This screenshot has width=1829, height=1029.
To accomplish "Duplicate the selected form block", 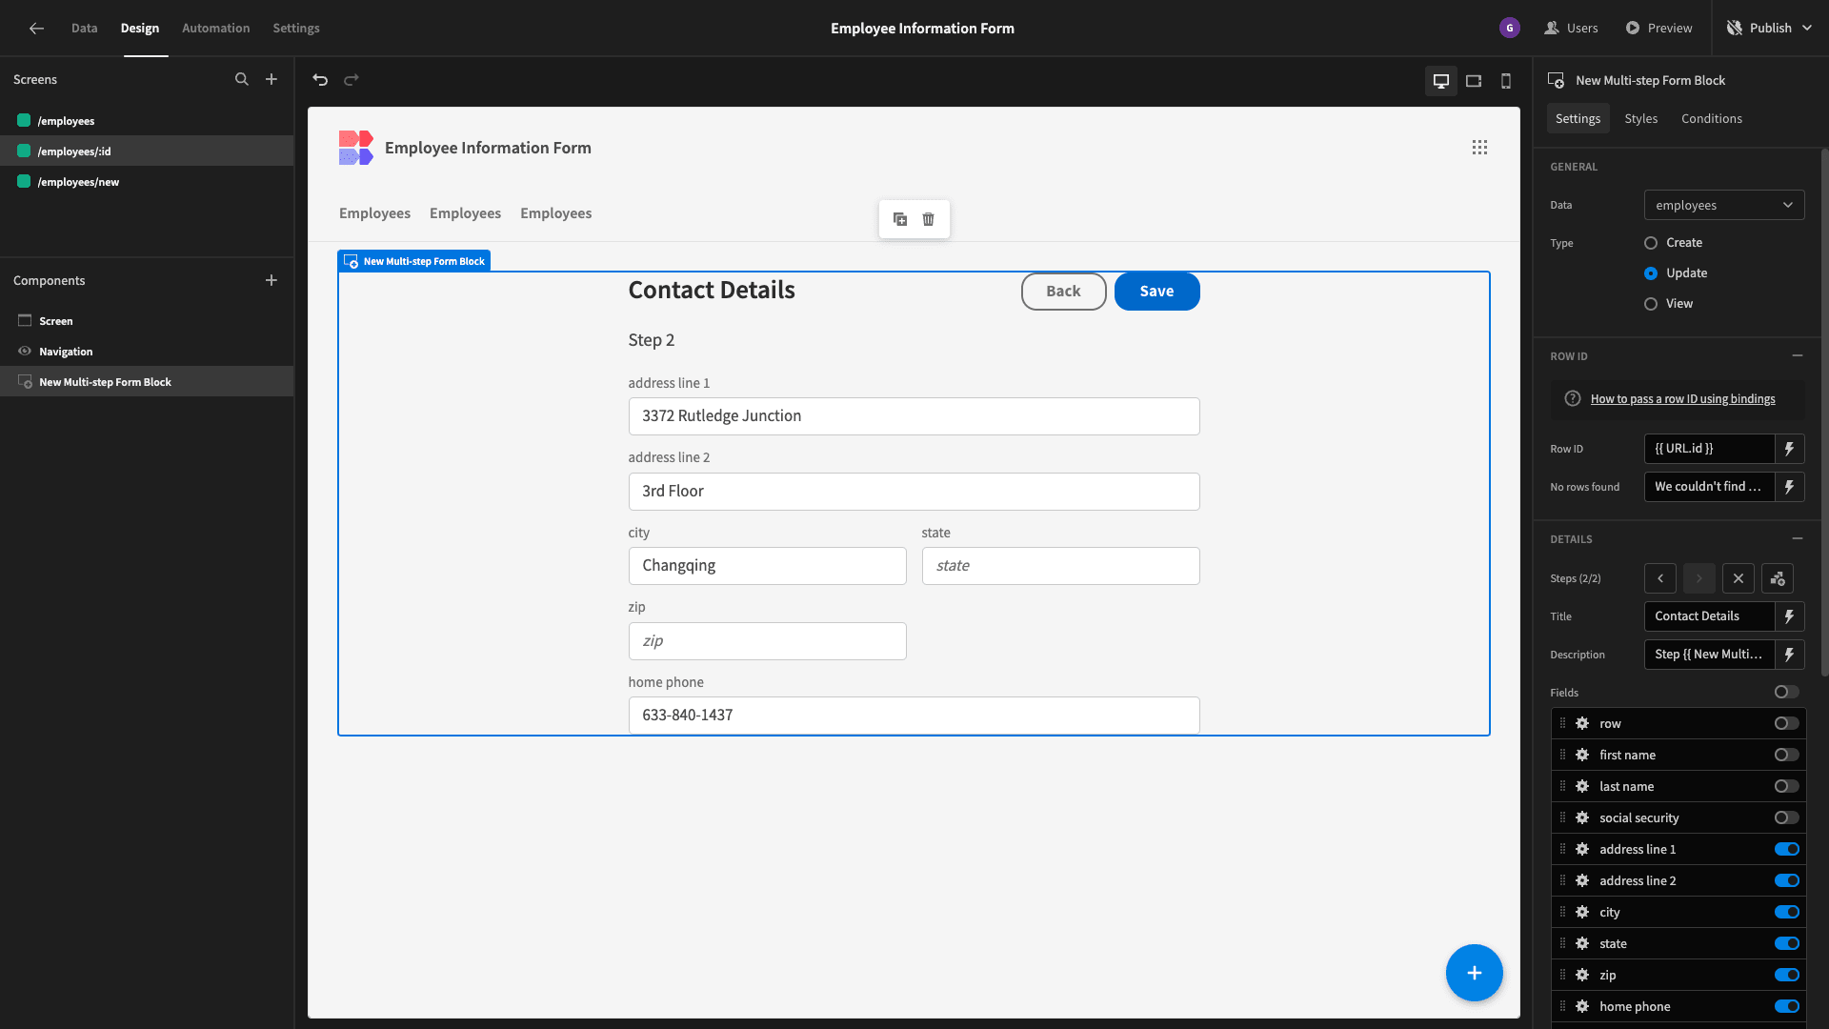I will pos(900,219).
